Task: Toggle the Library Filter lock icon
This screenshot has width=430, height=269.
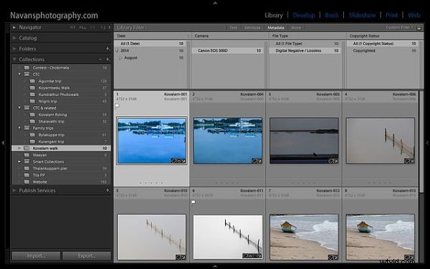Action: pos(419,27)
